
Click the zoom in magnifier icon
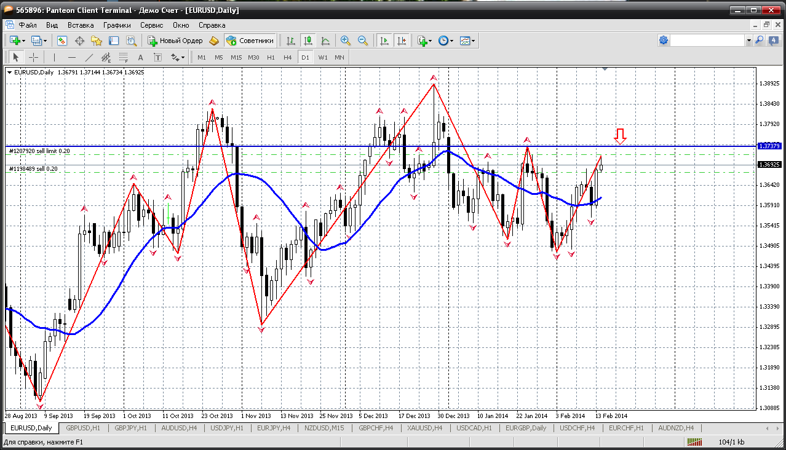pyautogui.click(x=346, y=41)
